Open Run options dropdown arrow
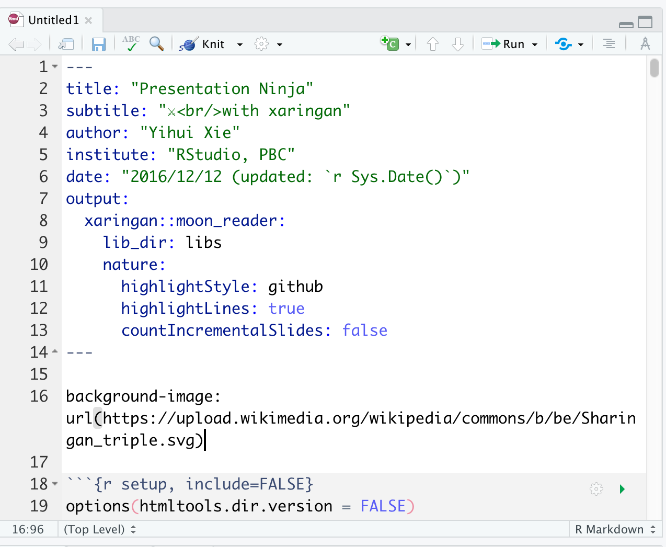666x547 pixels. pyautogui.click(x=535, y=45)
